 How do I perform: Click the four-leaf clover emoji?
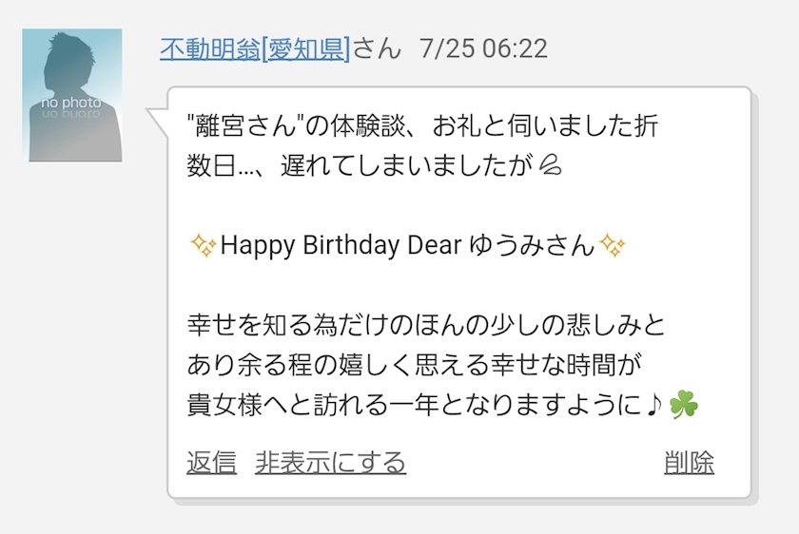click(684, 406)
